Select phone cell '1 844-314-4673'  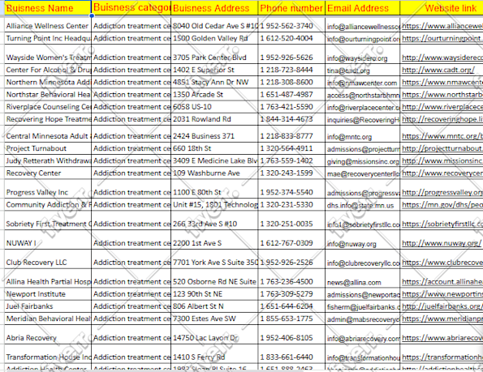[x=291, y=119]
